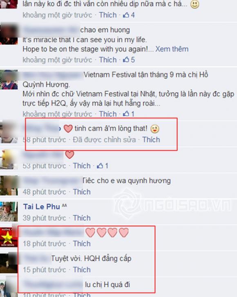Click the thumbs-up icon on the 53 phút trước comment

pyautogui.click(x=100, y=166)
